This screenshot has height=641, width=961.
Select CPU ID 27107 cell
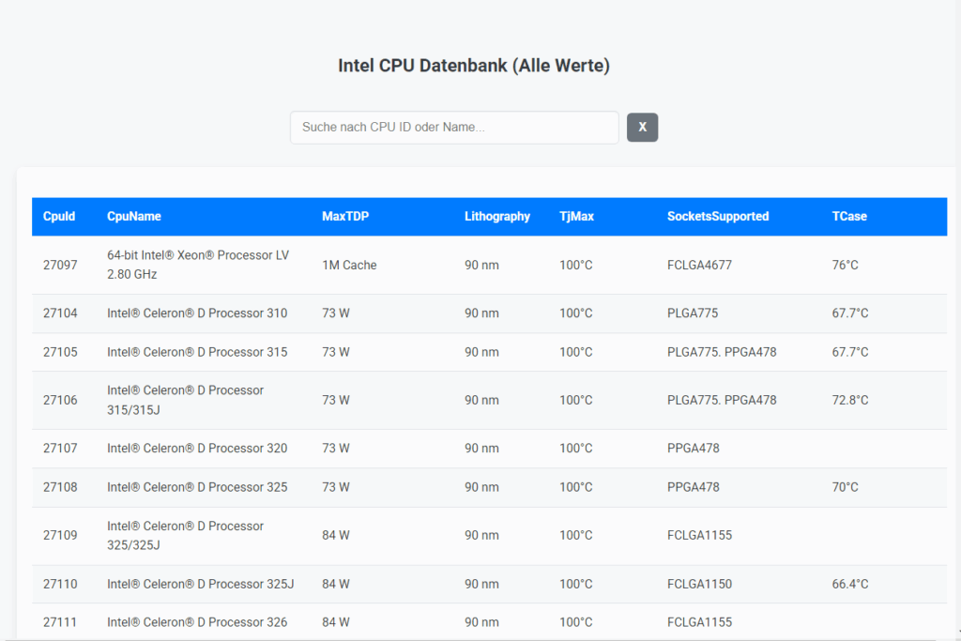coord(60,449)
